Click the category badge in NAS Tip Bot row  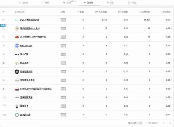coord(63,46)
